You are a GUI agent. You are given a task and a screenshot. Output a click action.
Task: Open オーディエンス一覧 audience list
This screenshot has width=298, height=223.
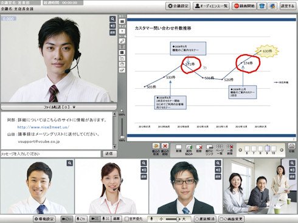(211, 6)
